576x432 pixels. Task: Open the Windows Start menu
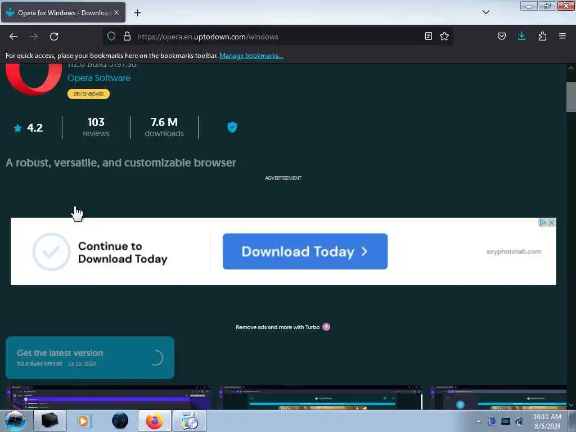click(15, 421)
